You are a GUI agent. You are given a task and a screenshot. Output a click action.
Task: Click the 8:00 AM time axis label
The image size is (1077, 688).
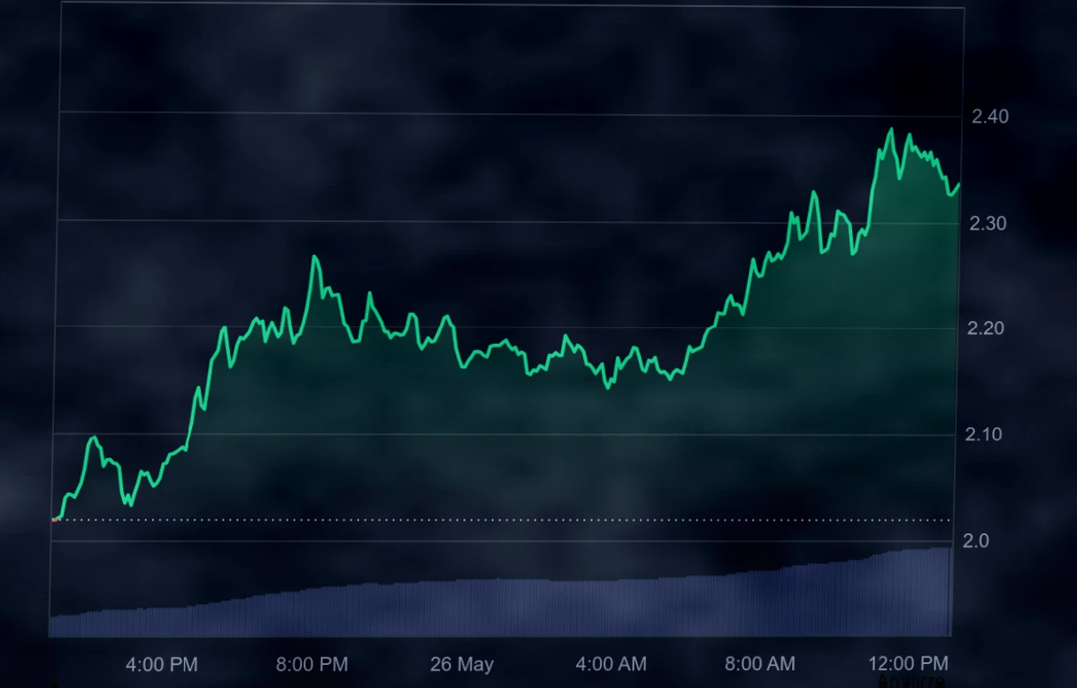[x=759, y=663]
